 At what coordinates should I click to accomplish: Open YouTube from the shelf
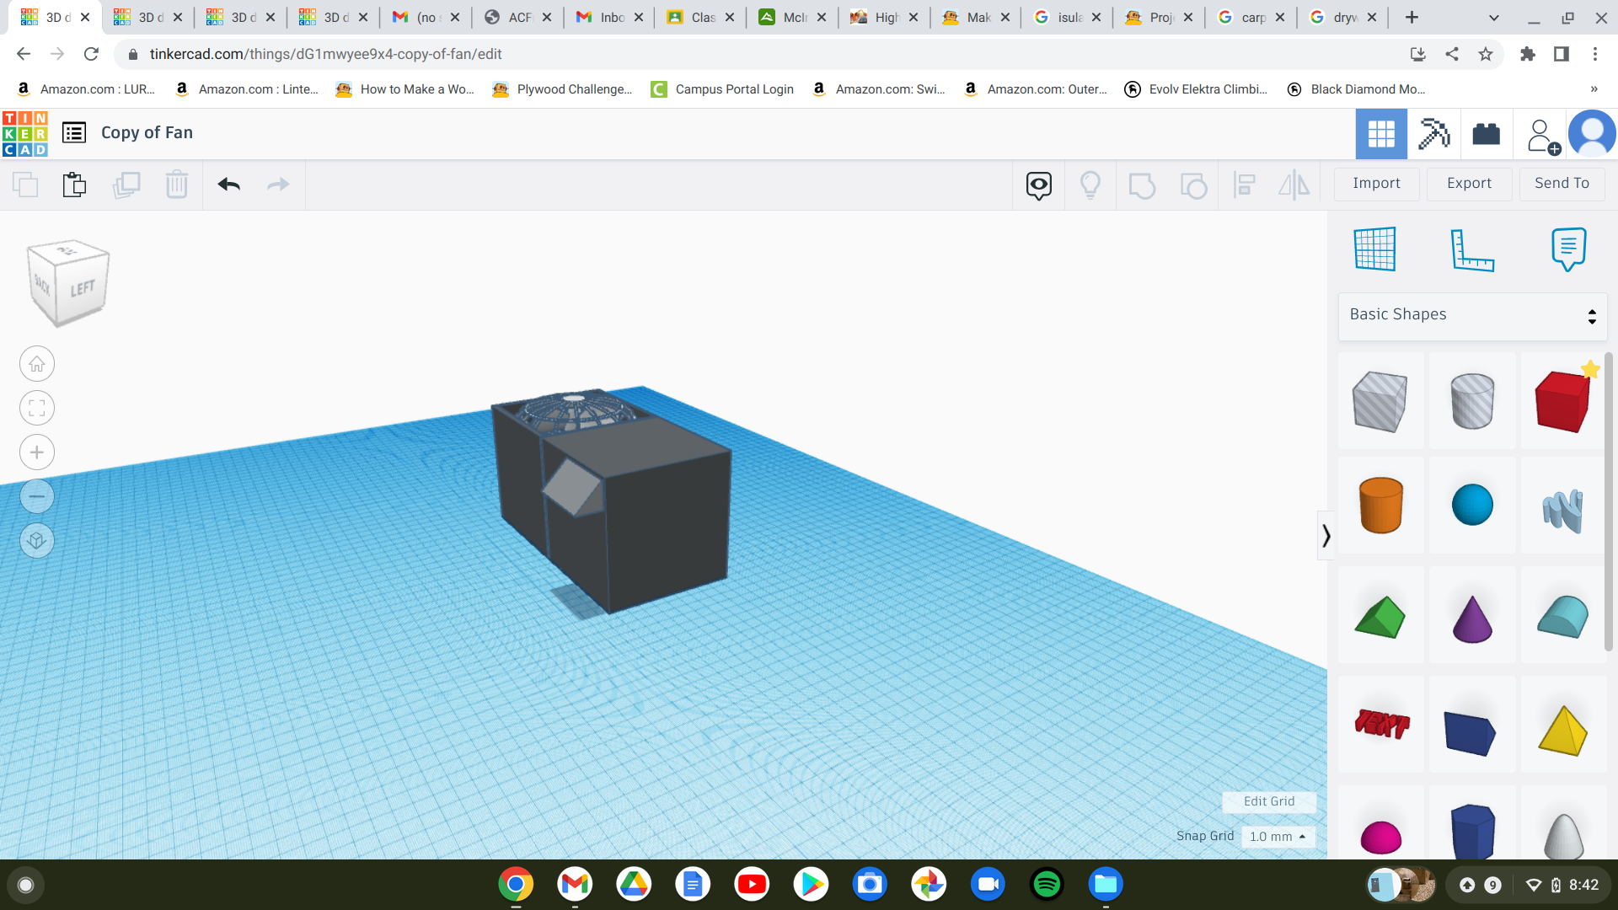click(752, 884)
